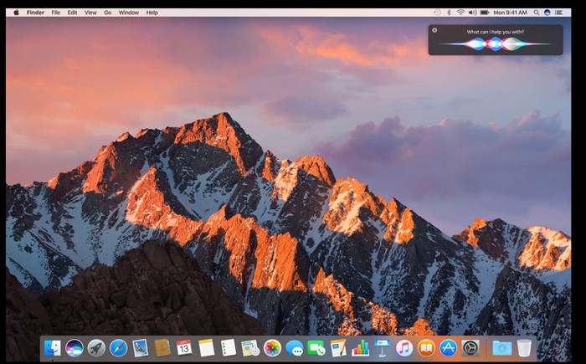The image size is (586, 364).
Task: Open the Help menu
Action: (152, 13)
